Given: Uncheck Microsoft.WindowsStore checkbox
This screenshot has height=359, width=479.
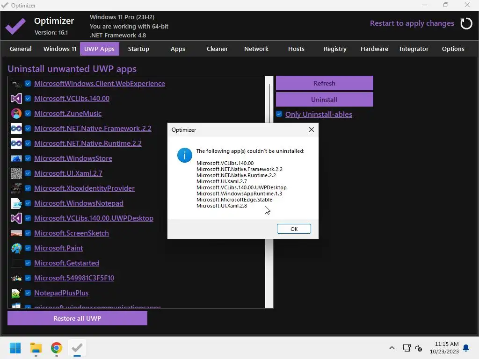Looking at the screenshot, I should click(28, 158).
